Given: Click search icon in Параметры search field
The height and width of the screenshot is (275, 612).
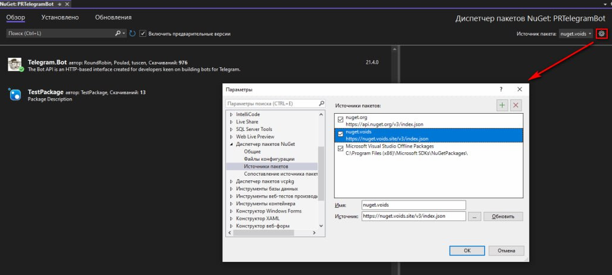Looking at the screenshot, I should tap(321, 104).
